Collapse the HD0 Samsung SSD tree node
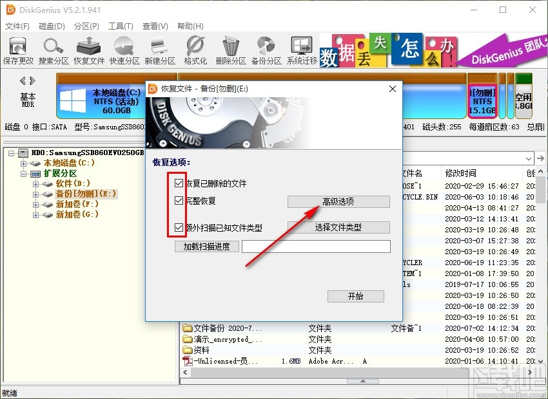Screen dimensions: 548x399 point(11,153)
